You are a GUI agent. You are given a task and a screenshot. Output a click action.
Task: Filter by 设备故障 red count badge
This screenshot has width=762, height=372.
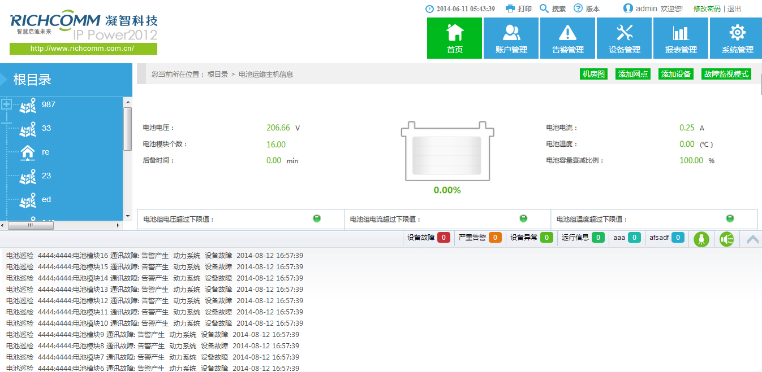pyautogui.click(x=444, y=238)
